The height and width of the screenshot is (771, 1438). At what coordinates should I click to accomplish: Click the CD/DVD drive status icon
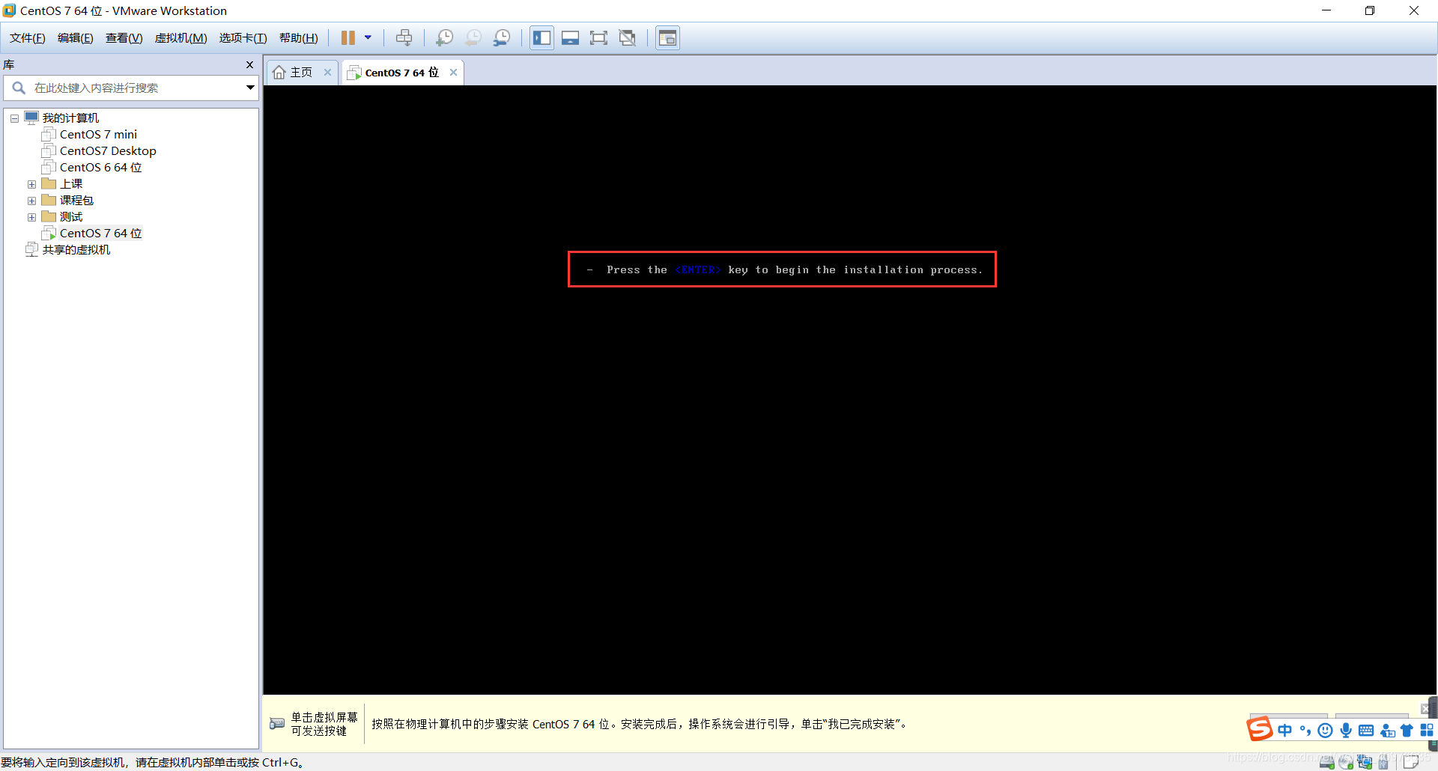pos(1346,762)
